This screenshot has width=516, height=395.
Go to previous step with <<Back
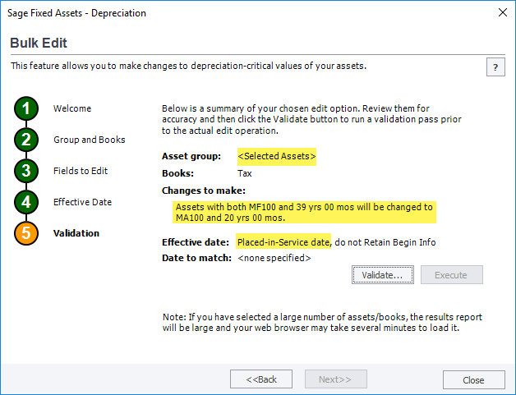(261, 379)
